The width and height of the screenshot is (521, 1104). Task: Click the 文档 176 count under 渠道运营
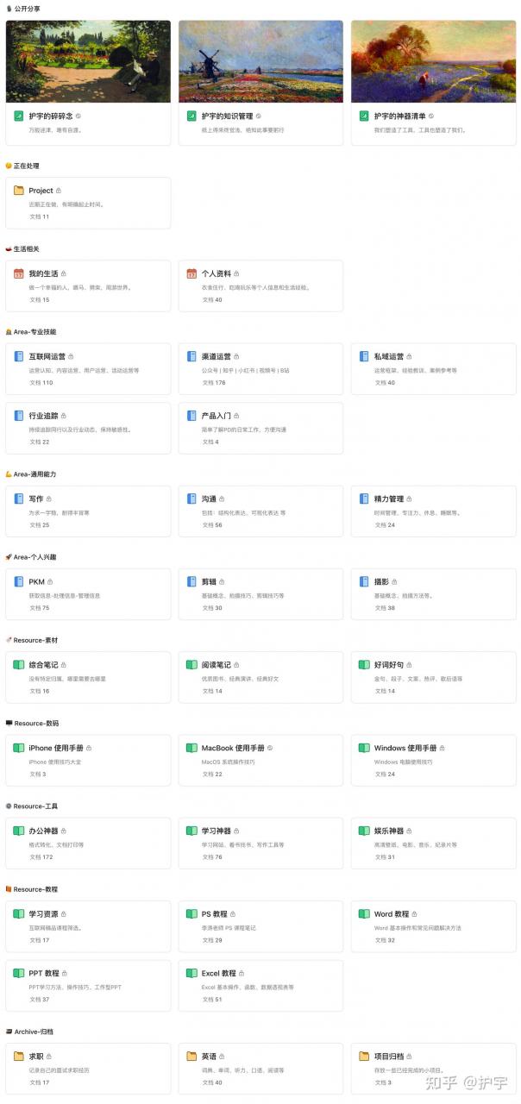213,383
